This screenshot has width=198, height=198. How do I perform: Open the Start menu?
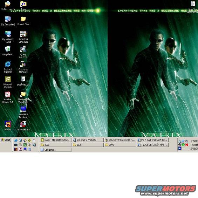click(x=6, y=140)
